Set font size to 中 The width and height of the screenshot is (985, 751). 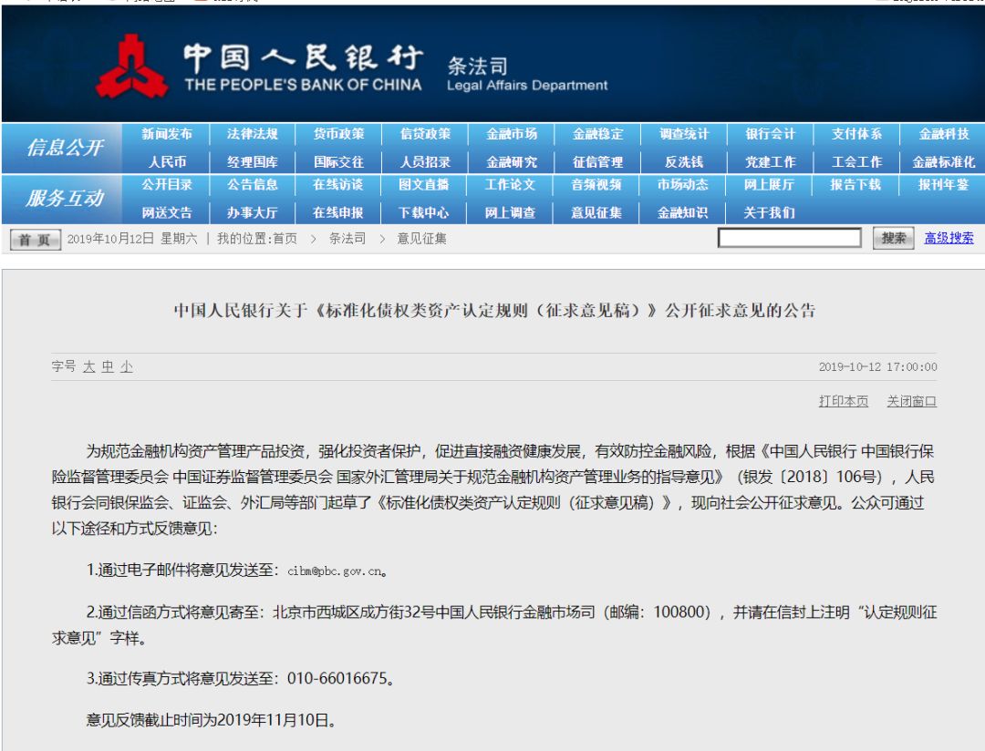[x=108, y=366]
